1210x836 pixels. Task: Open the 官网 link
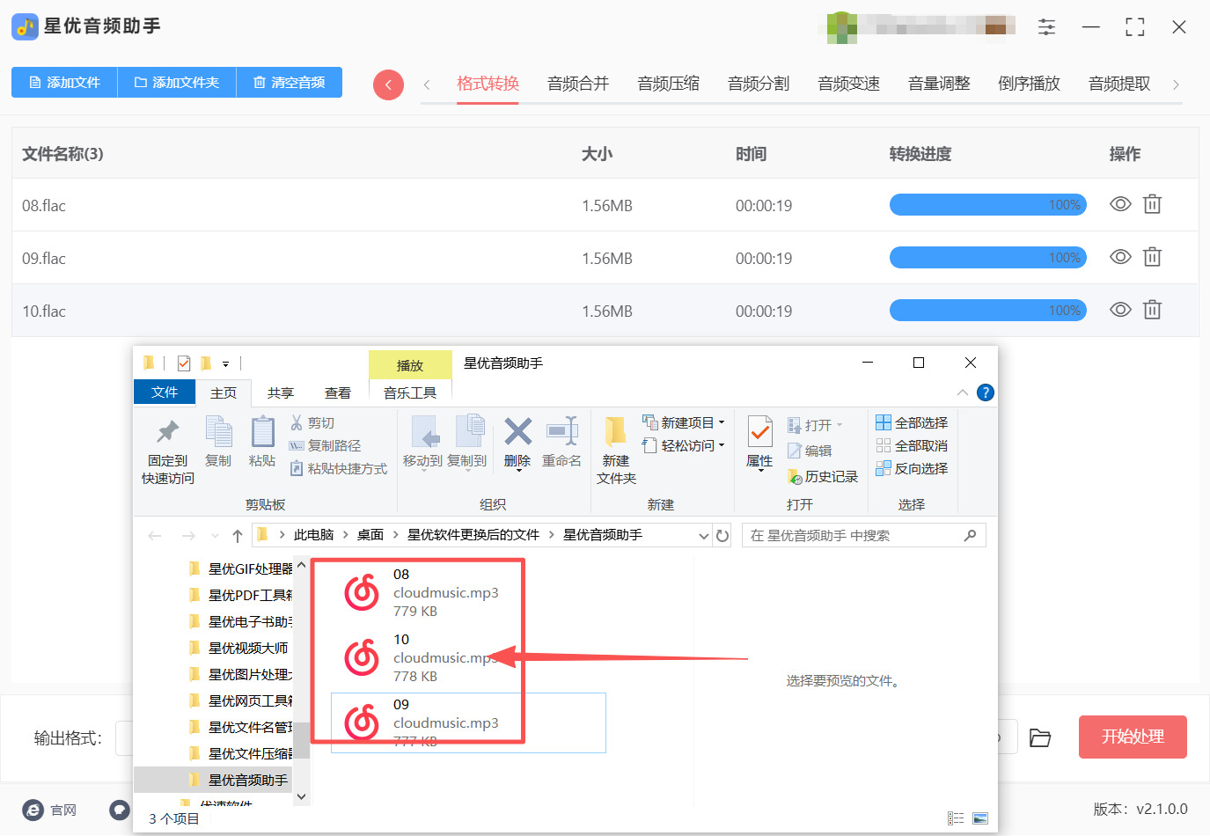(50, 810)
